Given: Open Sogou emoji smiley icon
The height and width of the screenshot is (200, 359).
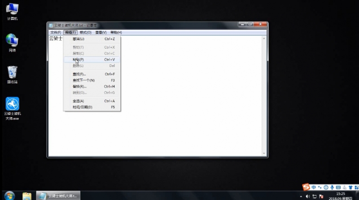Looking at the screenshot, I should [326, 187].
